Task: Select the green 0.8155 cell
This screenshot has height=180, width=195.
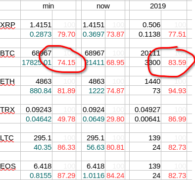Action: tap(37, 176)
